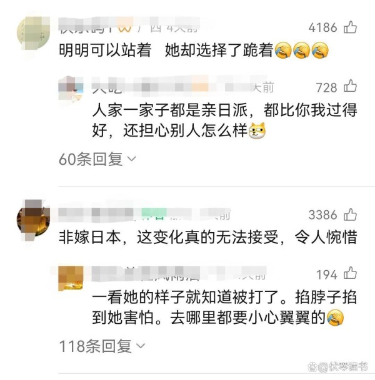Screen dimensions: 375x380
Task: Select comment text 非嫁日本，这变化真的无法接受
Action: pos(169,237)
